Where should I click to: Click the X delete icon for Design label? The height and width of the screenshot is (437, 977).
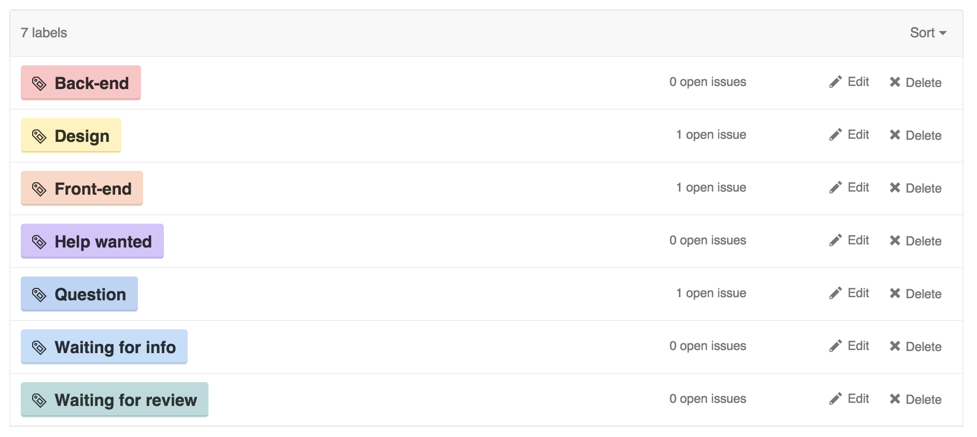(895, 135)
